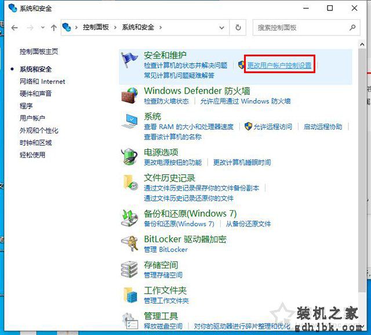This screenshot has width=371, height=335.
Task: Click the shield icon beside 更改用户帐户控制设置
Action: [241, 64]
